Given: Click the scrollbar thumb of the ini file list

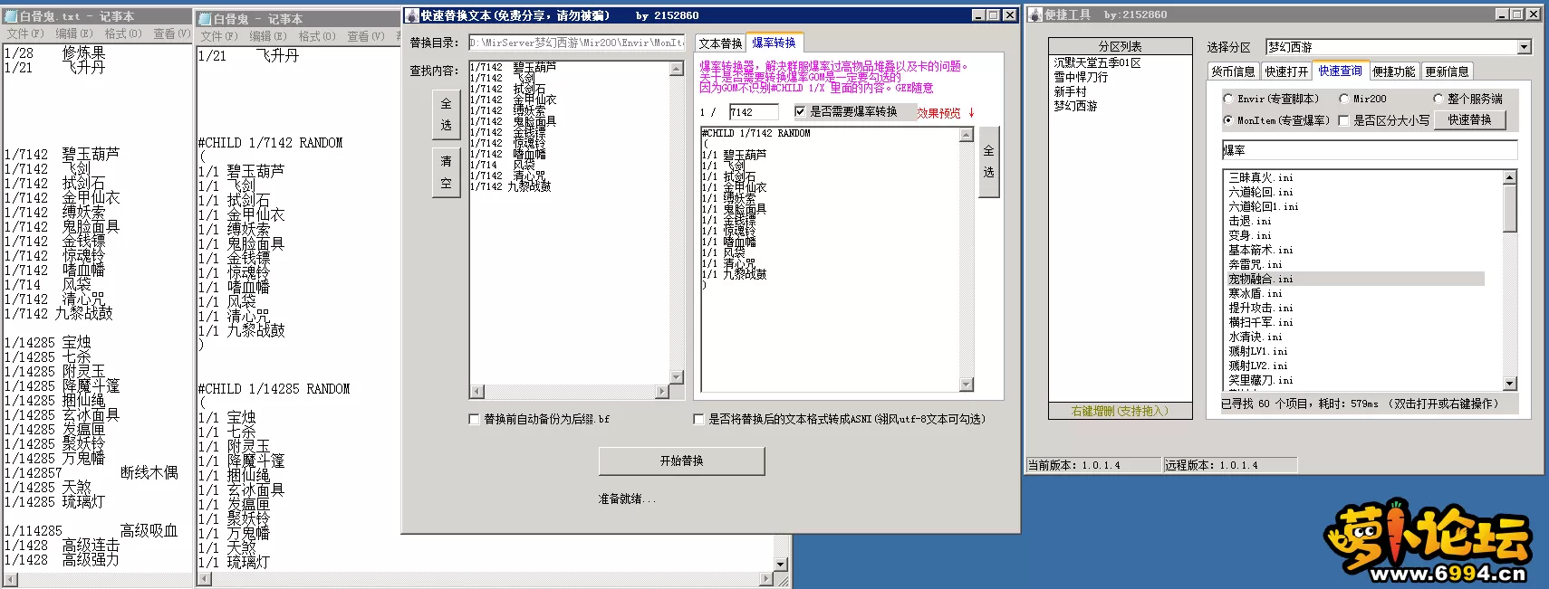Looking at the screenshot, I should [1509, 208].
